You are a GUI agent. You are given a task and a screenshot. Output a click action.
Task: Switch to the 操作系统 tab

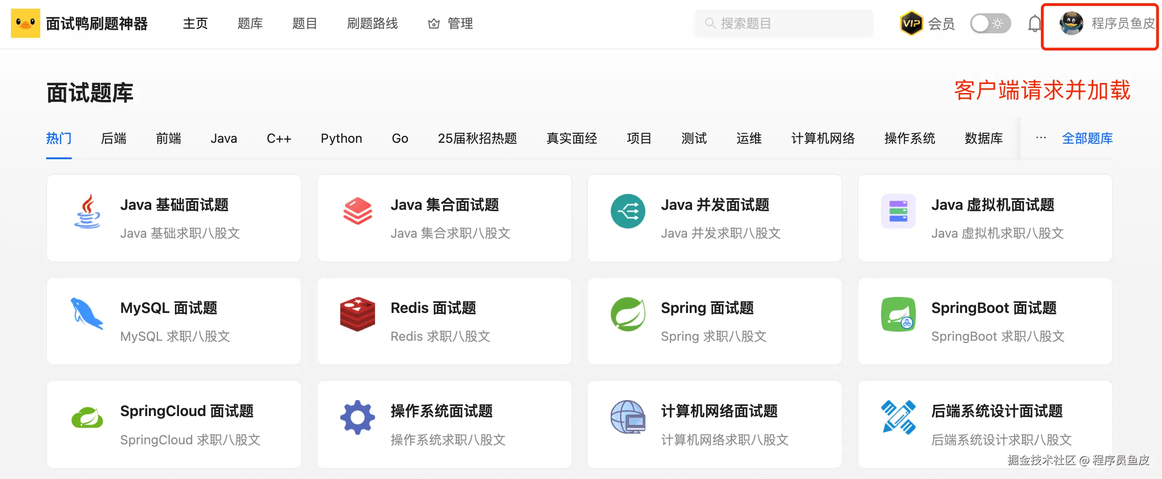pyautogui.click(x=910, y=138)
